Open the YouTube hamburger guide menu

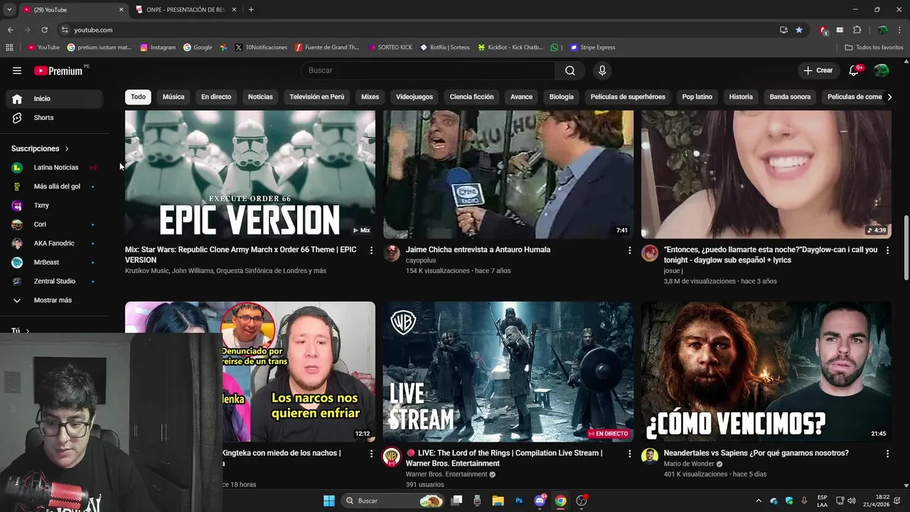coord(17,70)
